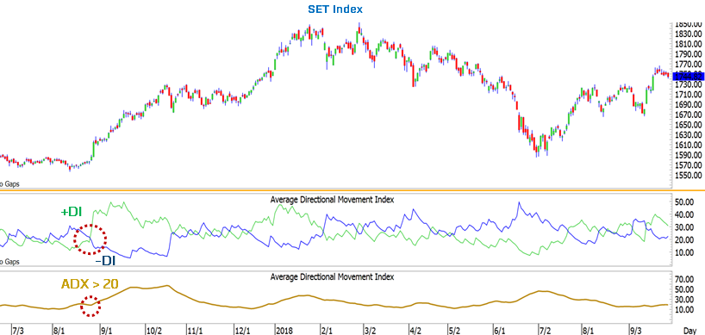Click the indicator title in the ADX line pane
Viewport: 705px width, 335px height.
[333, 277]
